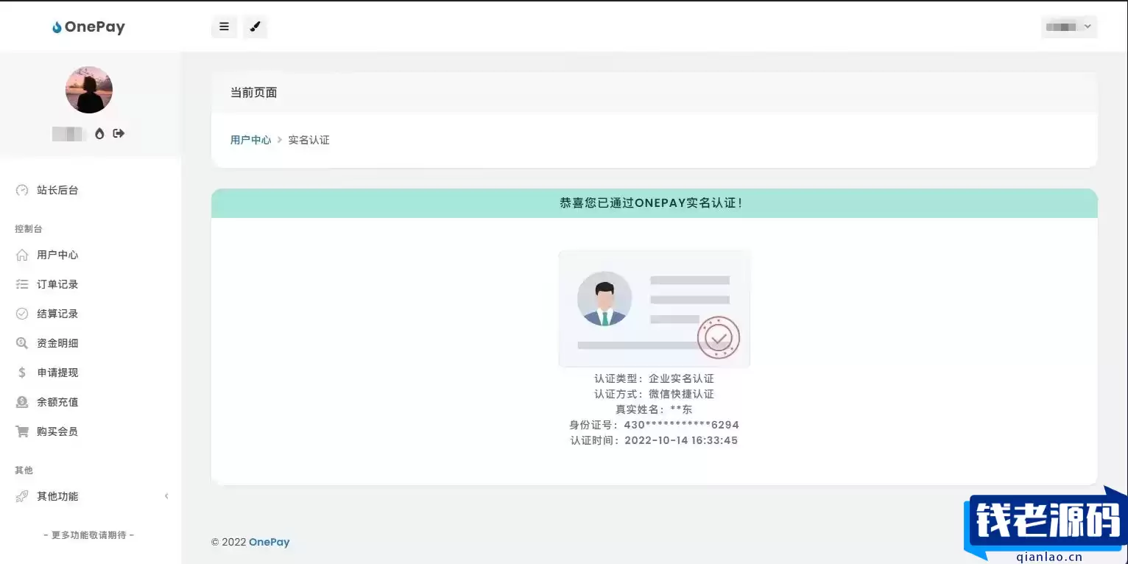Viewport: 1128px width, 564px height.
Task: Click the 实名认证 breadcrumb text
Action: (309, 140)
